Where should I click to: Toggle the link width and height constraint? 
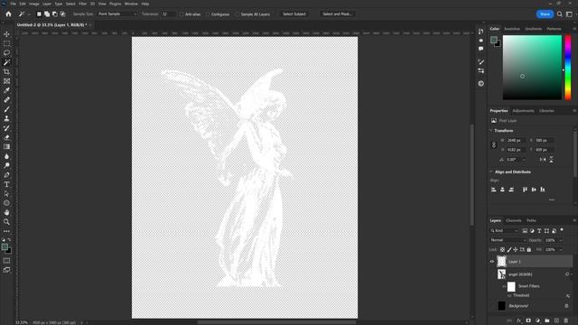click(494, 144)
